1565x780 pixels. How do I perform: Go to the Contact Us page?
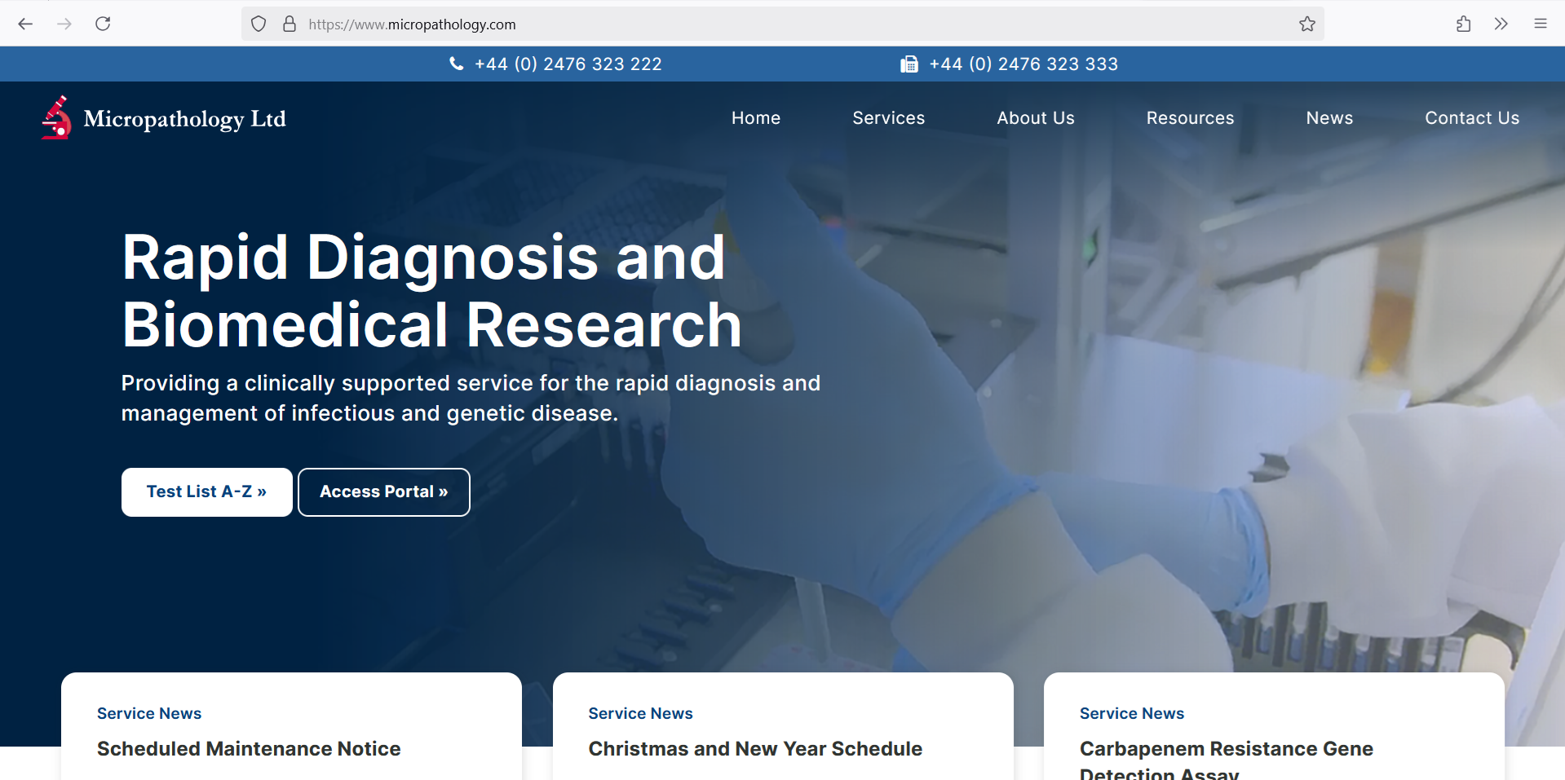coord(1471,117)
